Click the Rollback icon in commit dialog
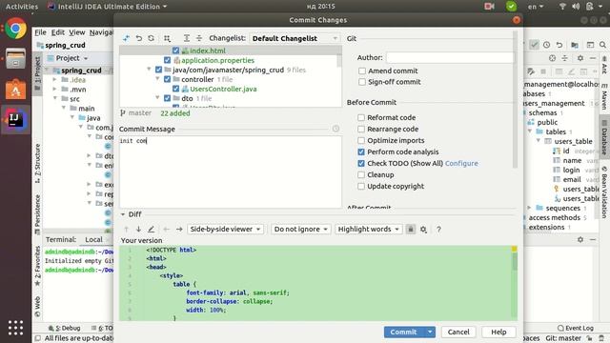 click(x=139, y=38)
